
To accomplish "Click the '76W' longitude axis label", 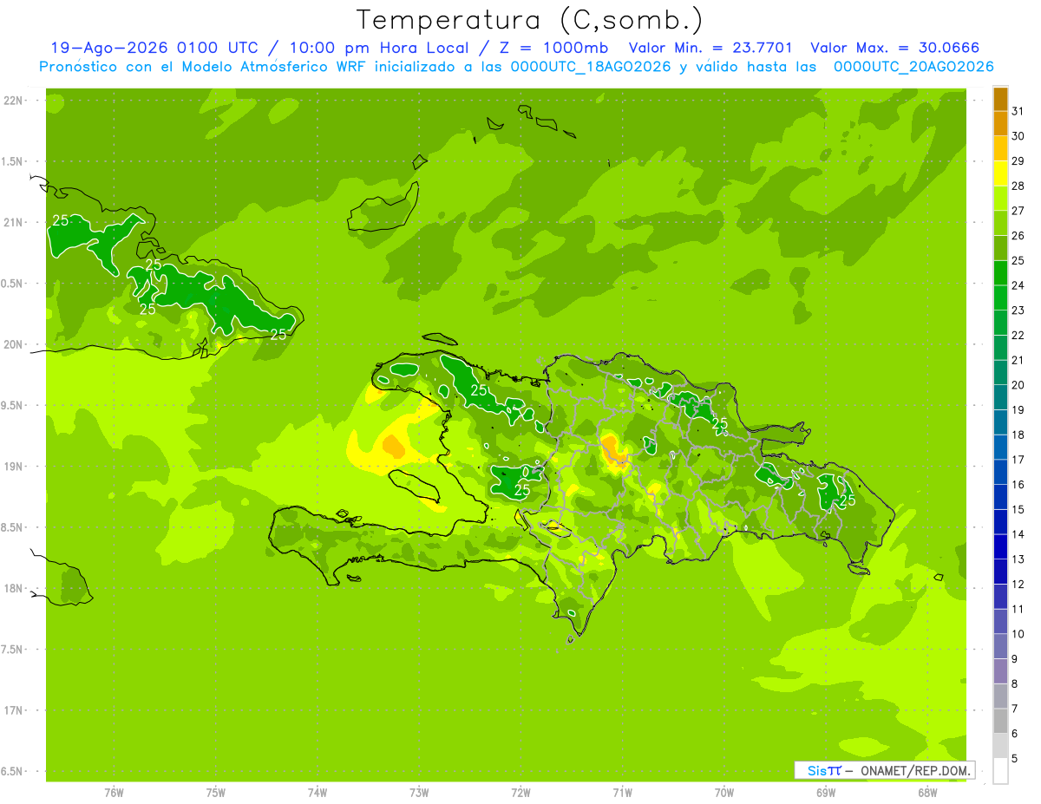I will 114,793.
